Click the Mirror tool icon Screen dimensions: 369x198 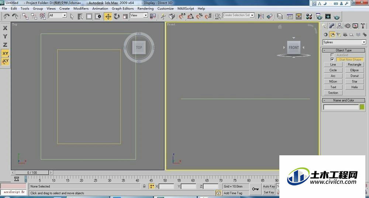click(x=261, y=16)
